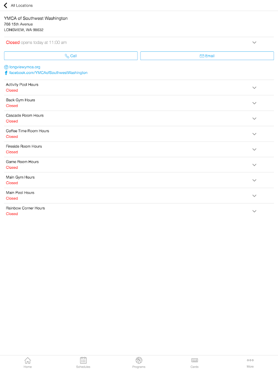Open the Programs basketball icon
278x370 pixels.
click(139, 360)
